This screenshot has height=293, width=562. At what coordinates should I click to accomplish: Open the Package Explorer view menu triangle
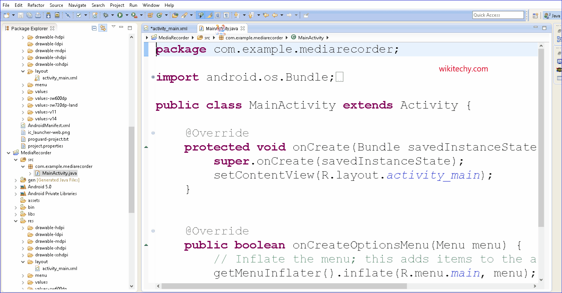(x=113, y=27)
